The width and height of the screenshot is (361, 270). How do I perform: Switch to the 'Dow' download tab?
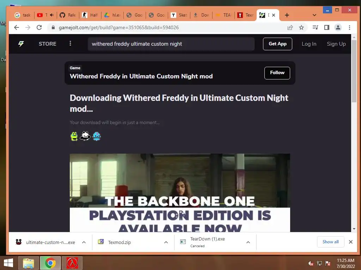coord(201,15)
